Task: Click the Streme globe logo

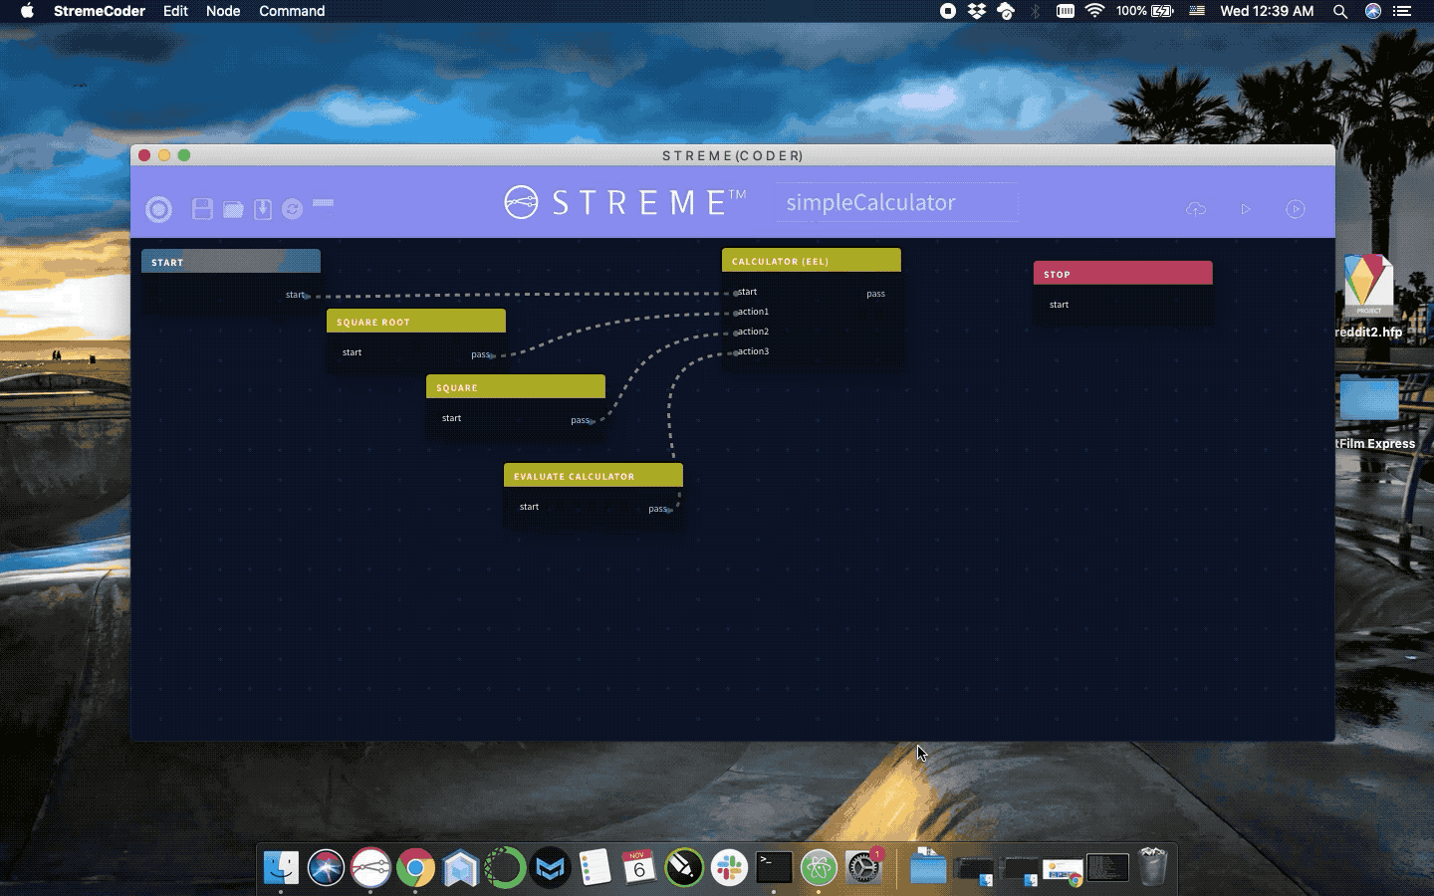Action: coord(521,202)
